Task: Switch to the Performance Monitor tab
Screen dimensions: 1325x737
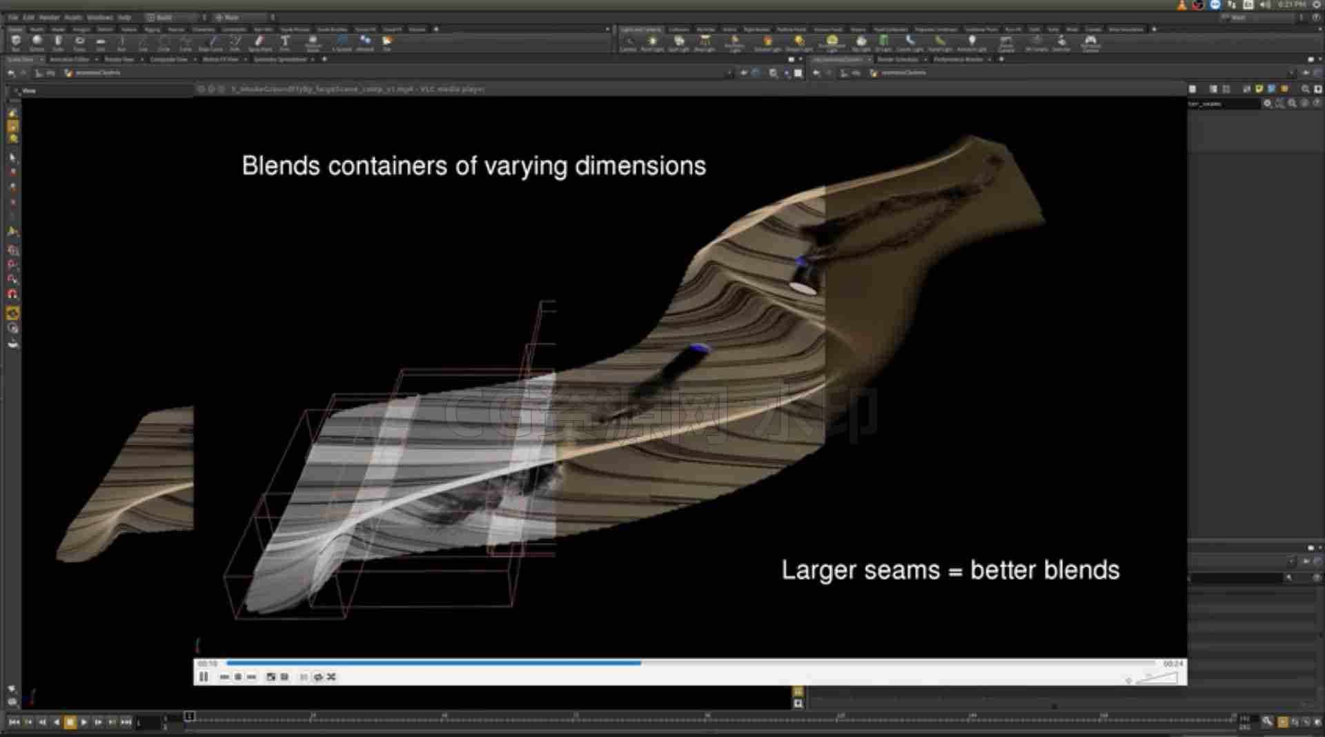Action: (959, 59)
